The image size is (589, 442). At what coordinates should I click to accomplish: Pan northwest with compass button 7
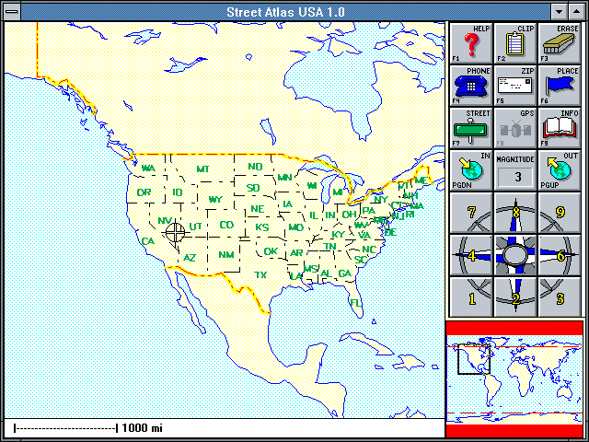point(471,213)
